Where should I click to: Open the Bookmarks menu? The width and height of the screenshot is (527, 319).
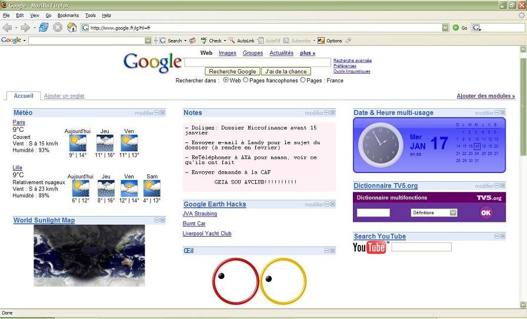(68, 15)
